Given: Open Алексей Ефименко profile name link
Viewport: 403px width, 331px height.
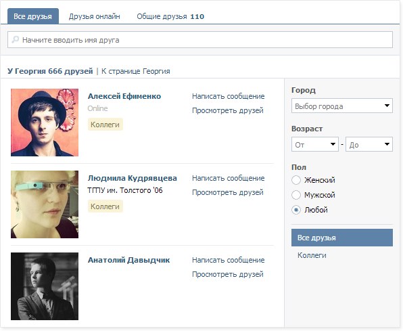Looking at the screenshot, I should (x=124, y=96).
